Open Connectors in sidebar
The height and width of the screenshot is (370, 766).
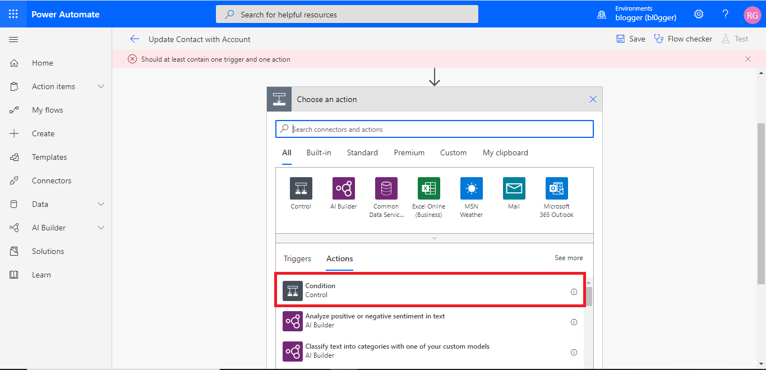click(52, 181)
